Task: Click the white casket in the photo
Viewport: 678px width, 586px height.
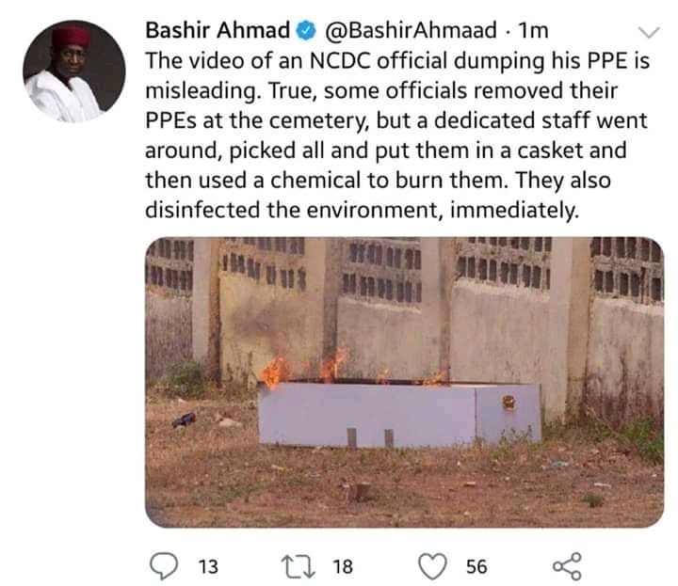Action: pos(398,414)
